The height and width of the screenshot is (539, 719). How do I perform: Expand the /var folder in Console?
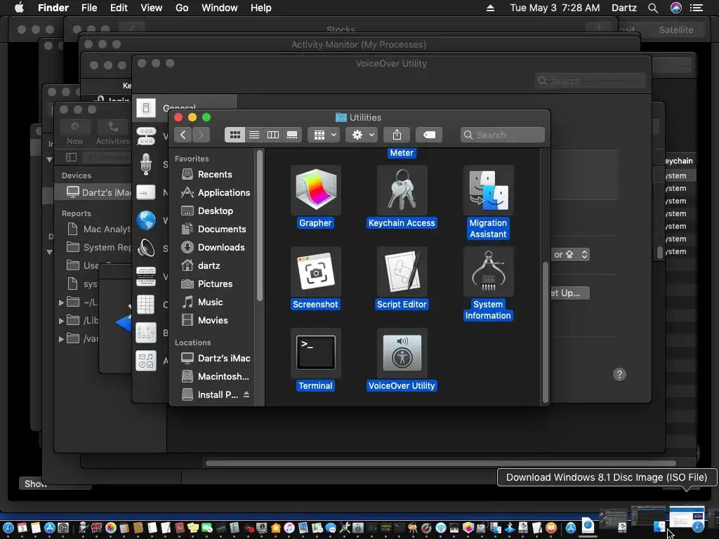pos(61,339)
